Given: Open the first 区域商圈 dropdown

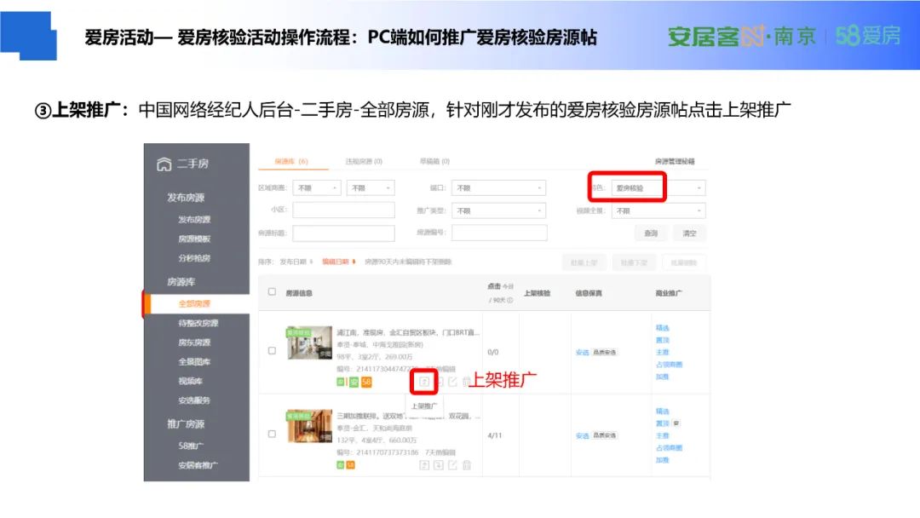Looking at the screenshot, I should [x=317, y=187].
